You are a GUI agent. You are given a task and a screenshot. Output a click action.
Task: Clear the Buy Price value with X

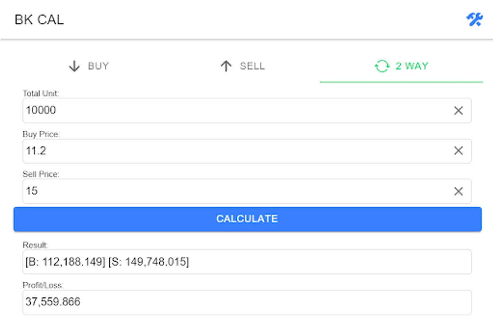[458, 151]
